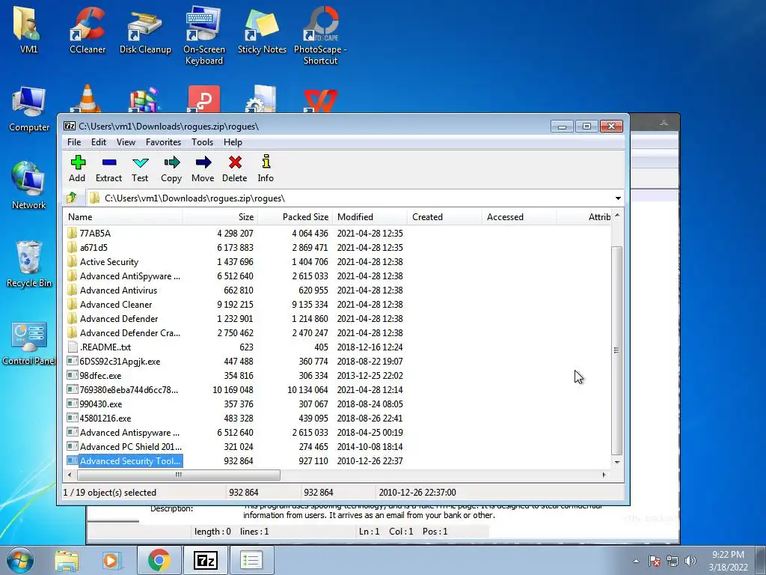Expand the address path dropdown
The width and height of the screenshot is (766, 575).
click(618, 198)
